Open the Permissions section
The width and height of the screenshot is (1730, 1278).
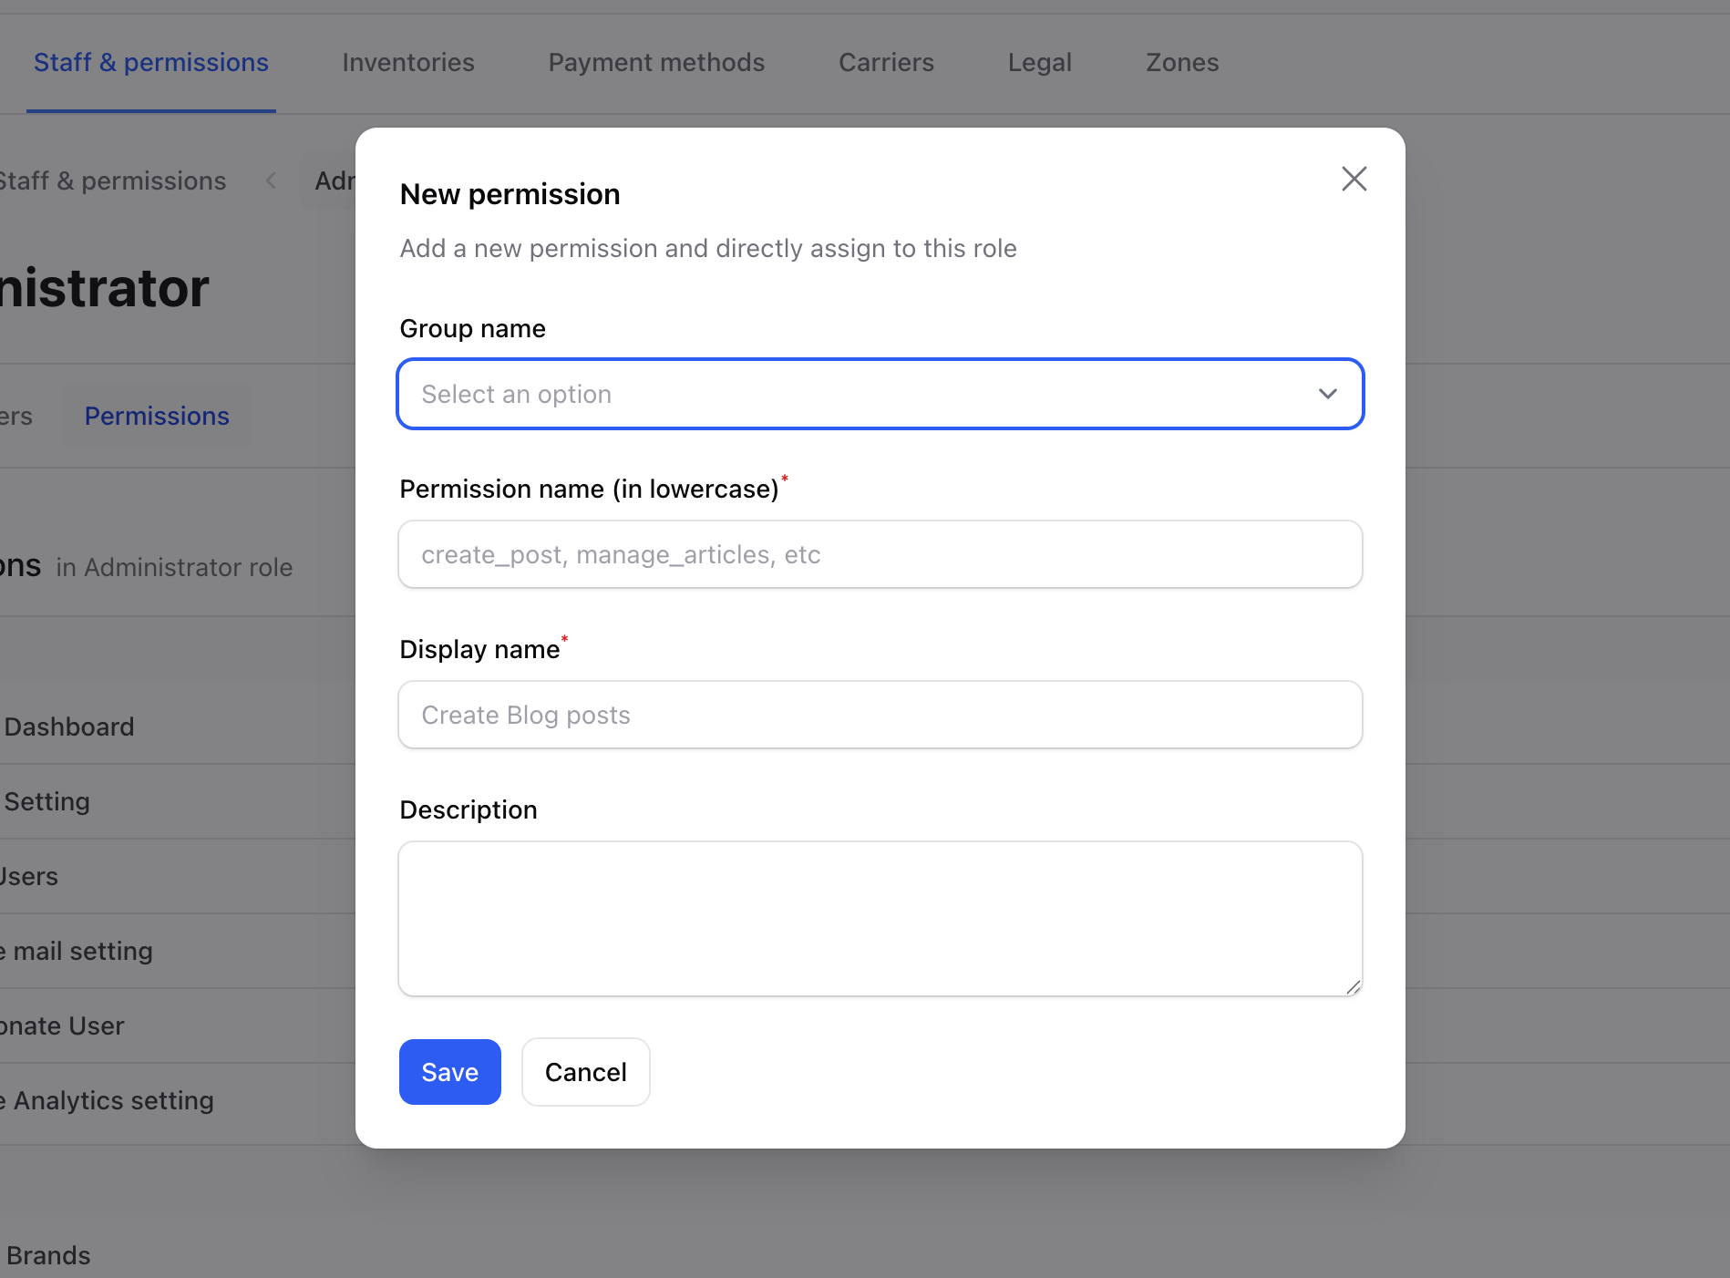pos(156,416)
